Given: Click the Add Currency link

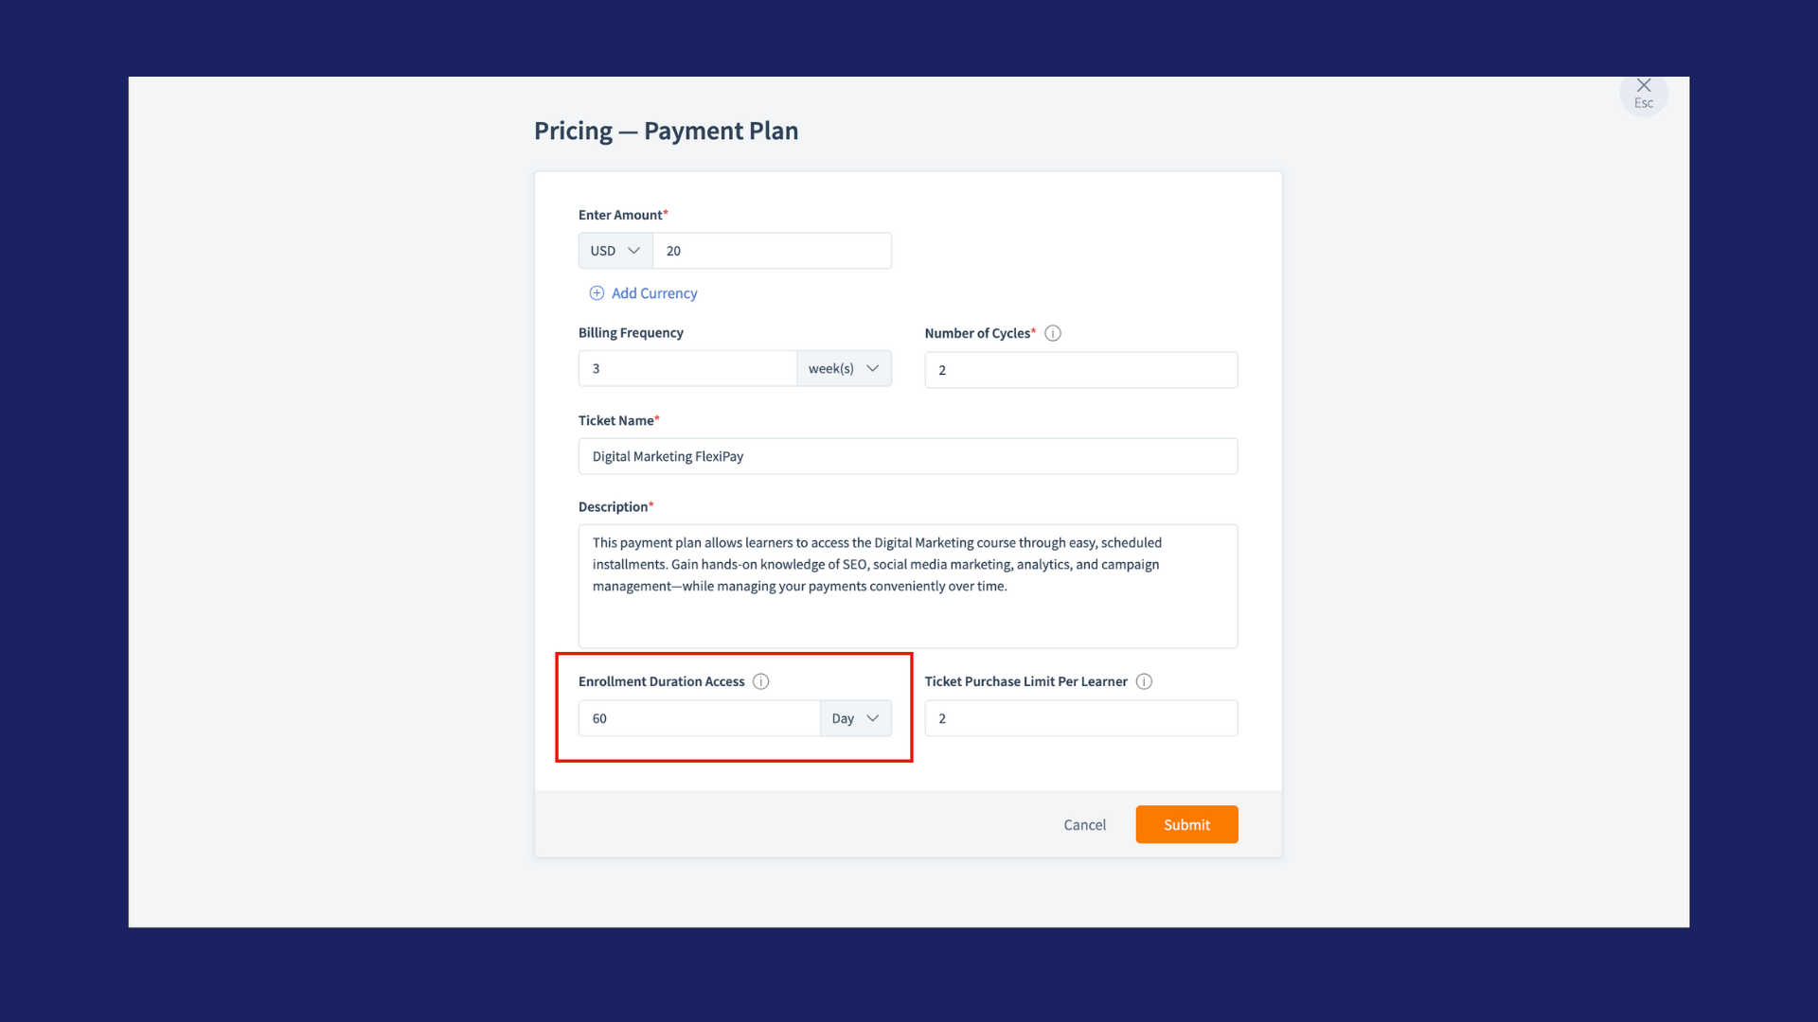Looking at the screenshot, I should point(654,293).
